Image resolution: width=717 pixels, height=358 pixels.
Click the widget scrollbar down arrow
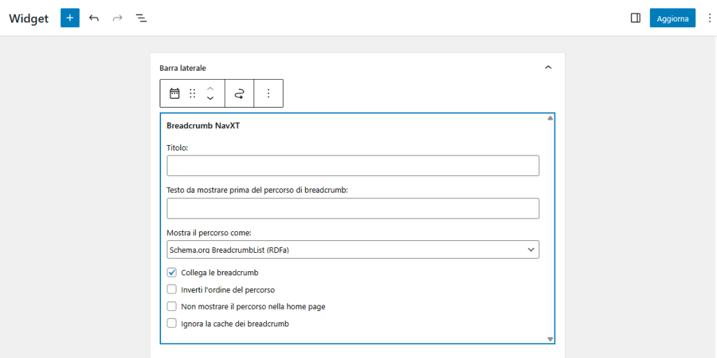[550, 339]
